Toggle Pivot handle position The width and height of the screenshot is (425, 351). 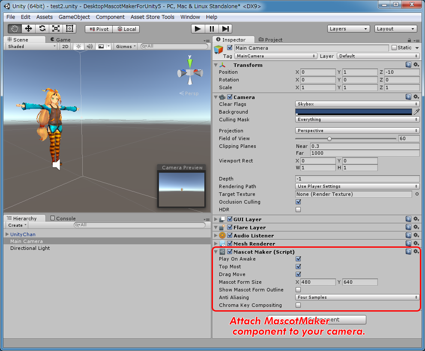(99, 29)
